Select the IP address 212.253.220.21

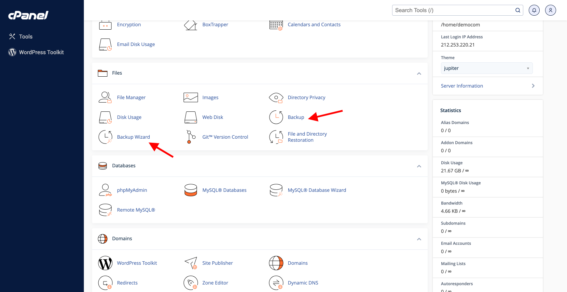click(458, 45)
